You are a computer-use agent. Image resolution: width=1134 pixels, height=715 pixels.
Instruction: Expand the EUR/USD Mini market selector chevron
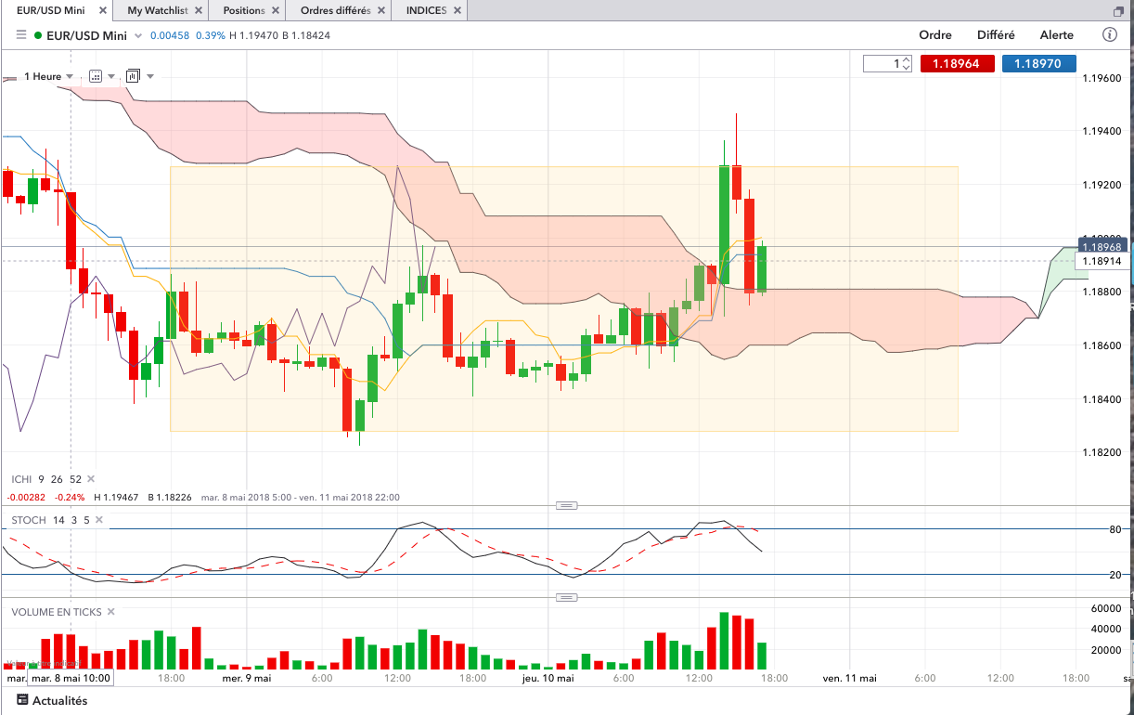(138, 35)
